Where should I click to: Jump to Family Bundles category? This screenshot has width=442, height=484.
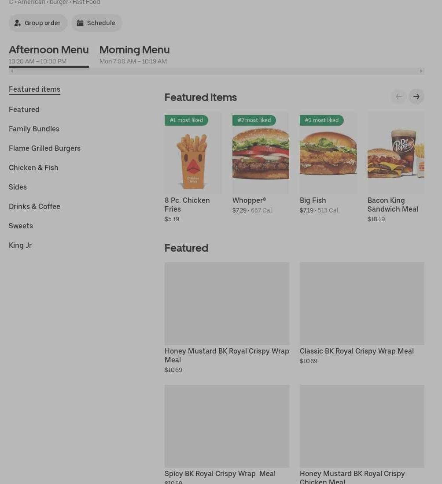pos(34,129)
